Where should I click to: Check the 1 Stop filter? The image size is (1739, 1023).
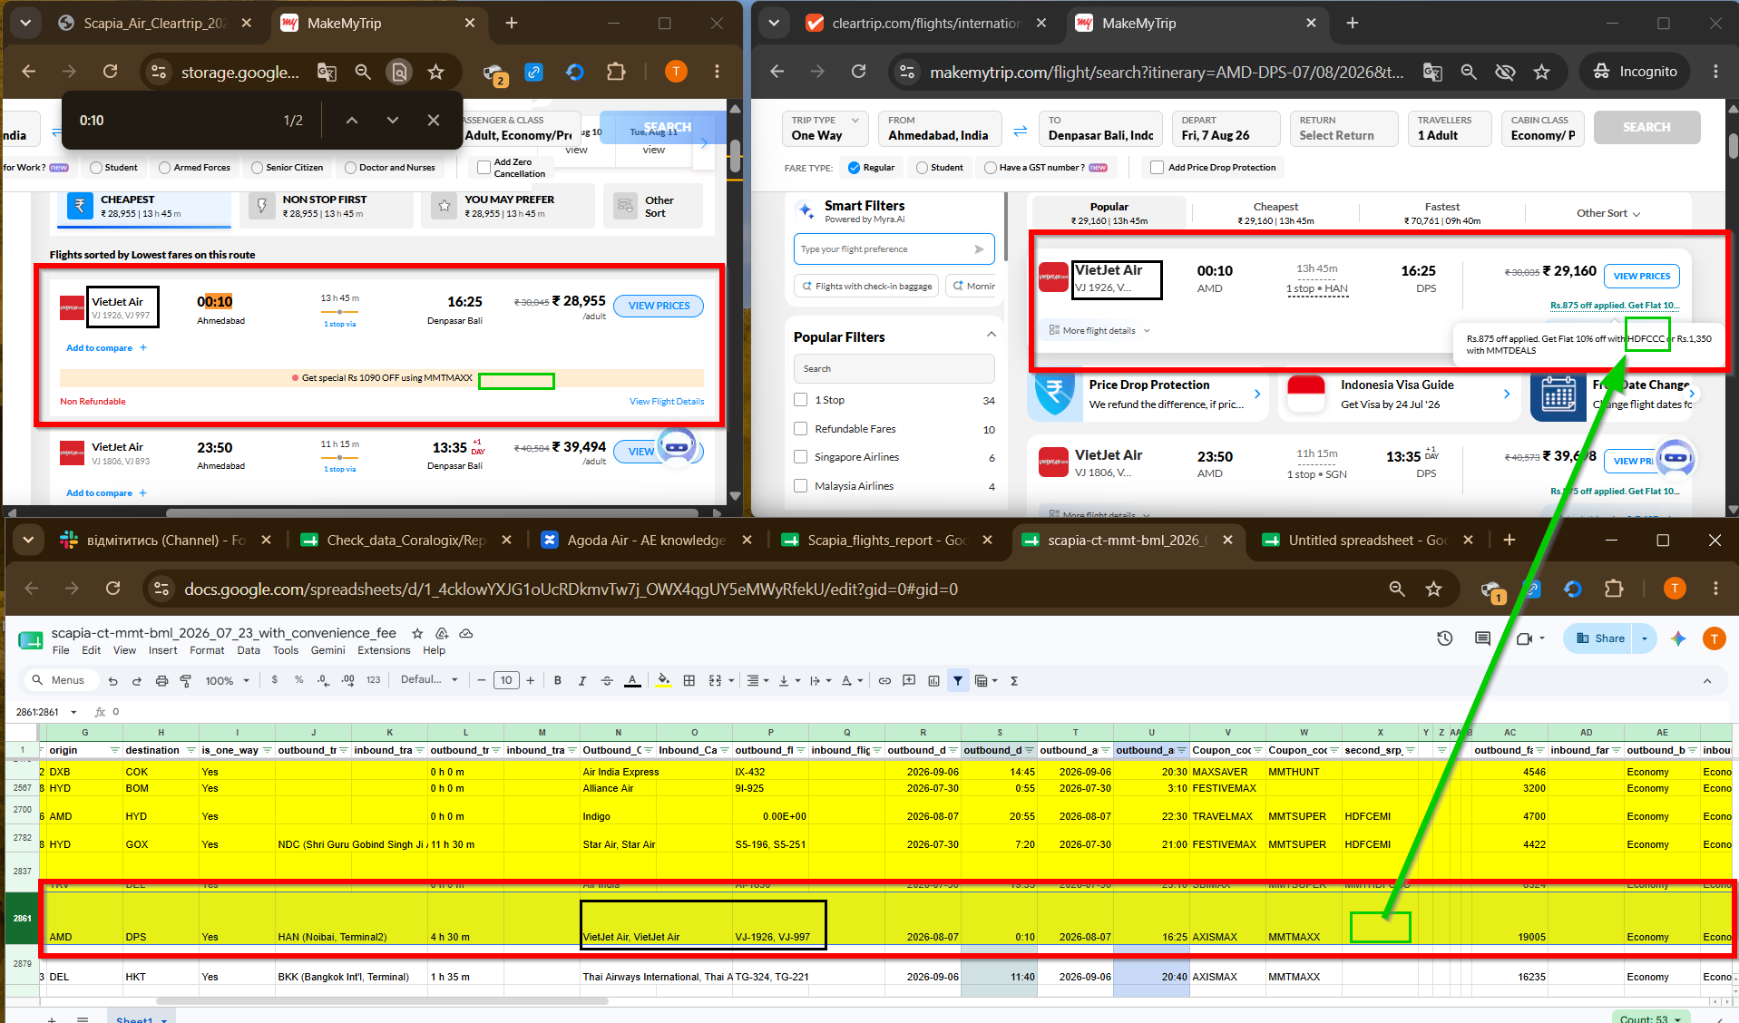(800, 400)
